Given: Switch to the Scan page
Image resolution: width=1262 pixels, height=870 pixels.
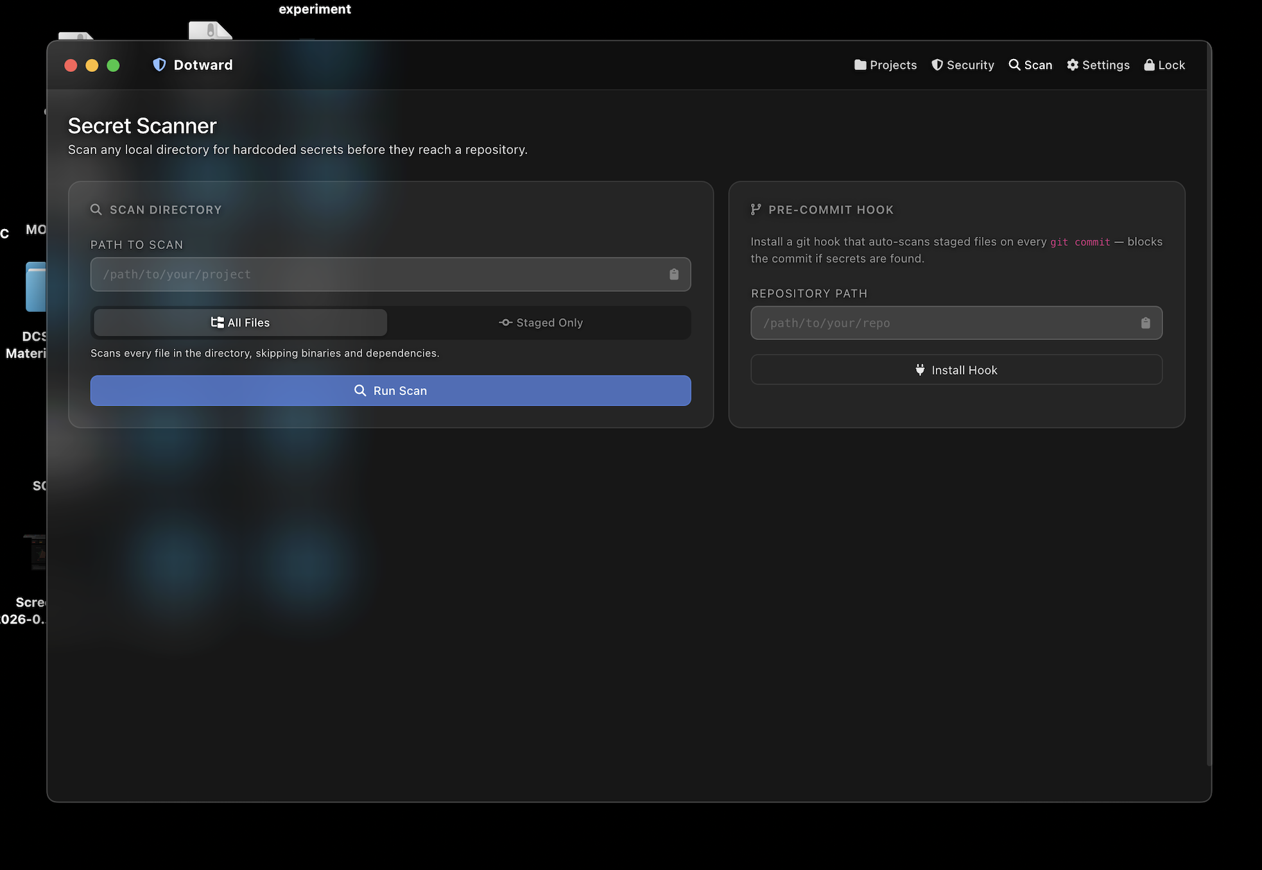Looking at the screenshot, I should [1030, 65].
